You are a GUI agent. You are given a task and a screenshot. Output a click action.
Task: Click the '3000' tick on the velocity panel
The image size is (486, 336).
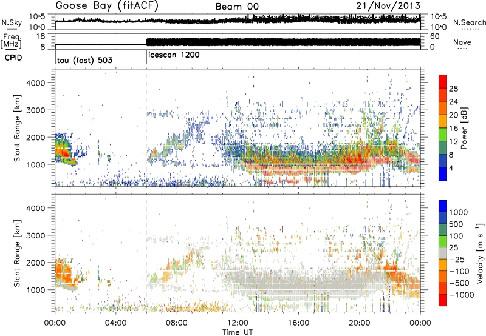pyautogui.click(x=36, y=235)
